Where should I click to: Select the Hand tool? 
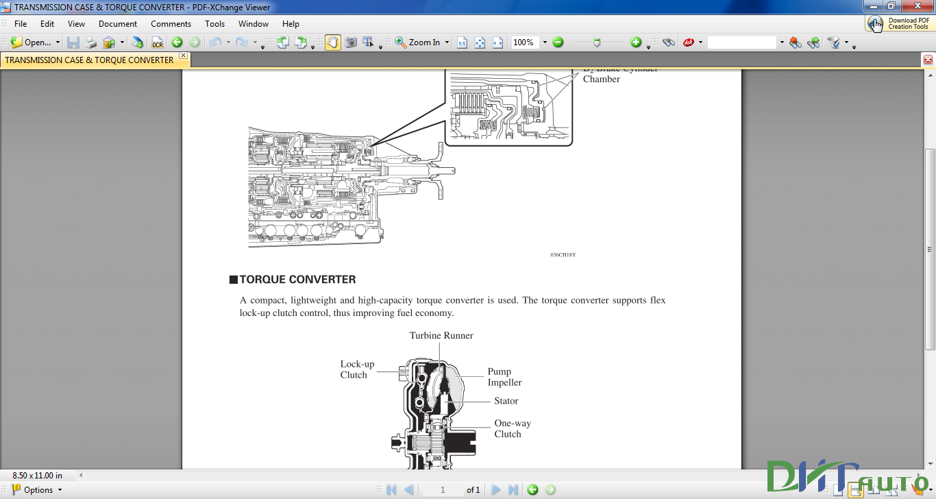click(333, 42)
